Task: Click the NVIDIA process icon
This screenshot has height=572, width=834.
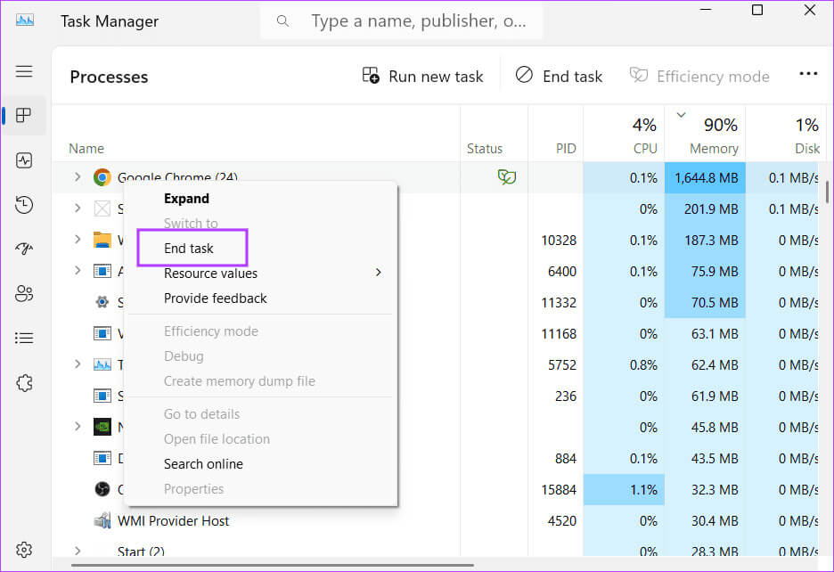Action: tap(102, 427)
